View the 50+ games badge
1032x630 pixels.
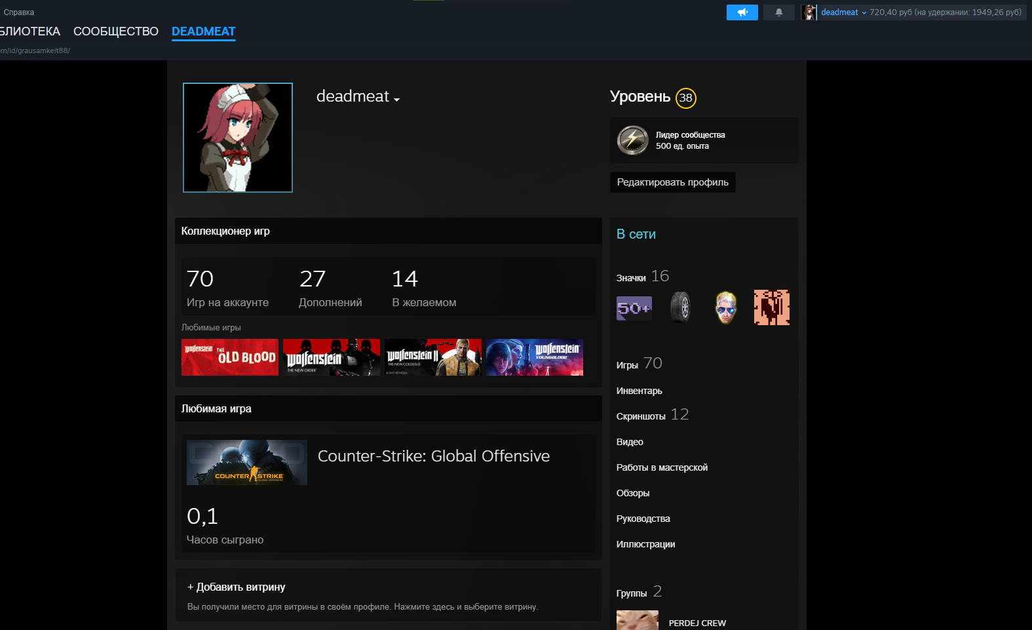click(x=634, y=307)
